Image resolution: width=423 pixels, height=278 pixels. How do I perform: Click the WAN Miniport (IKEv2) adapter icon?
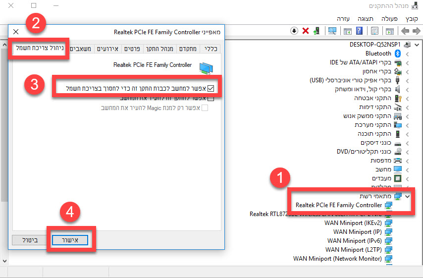pyautogui.click(x=388, y=223)
